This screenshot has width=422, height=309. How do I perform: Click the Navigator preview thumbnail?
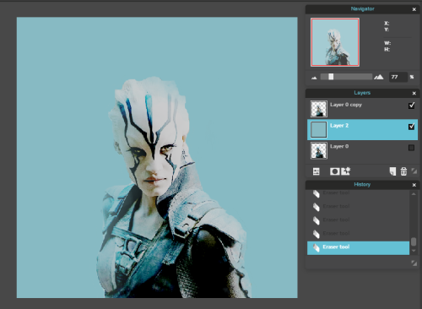pyautogui.click(x=335, y=42)
